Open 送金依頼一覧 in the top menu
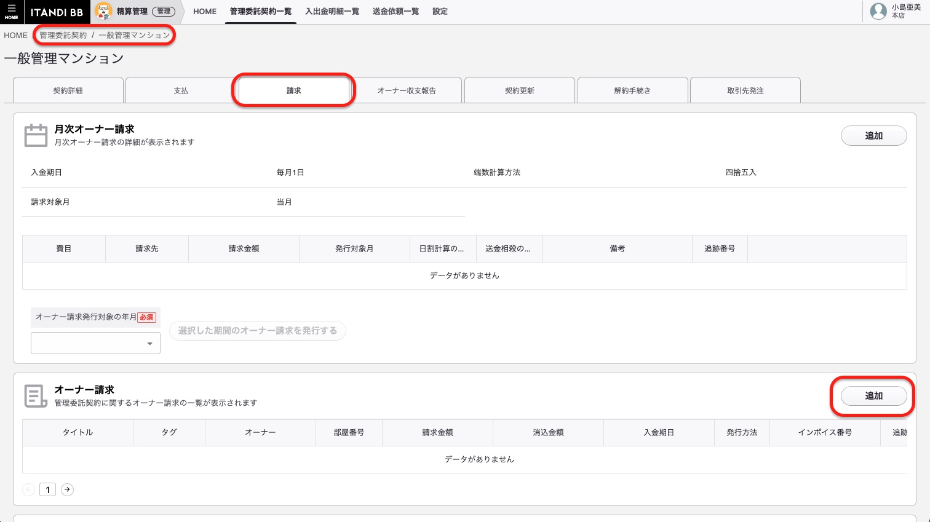 tap(395, 12)
